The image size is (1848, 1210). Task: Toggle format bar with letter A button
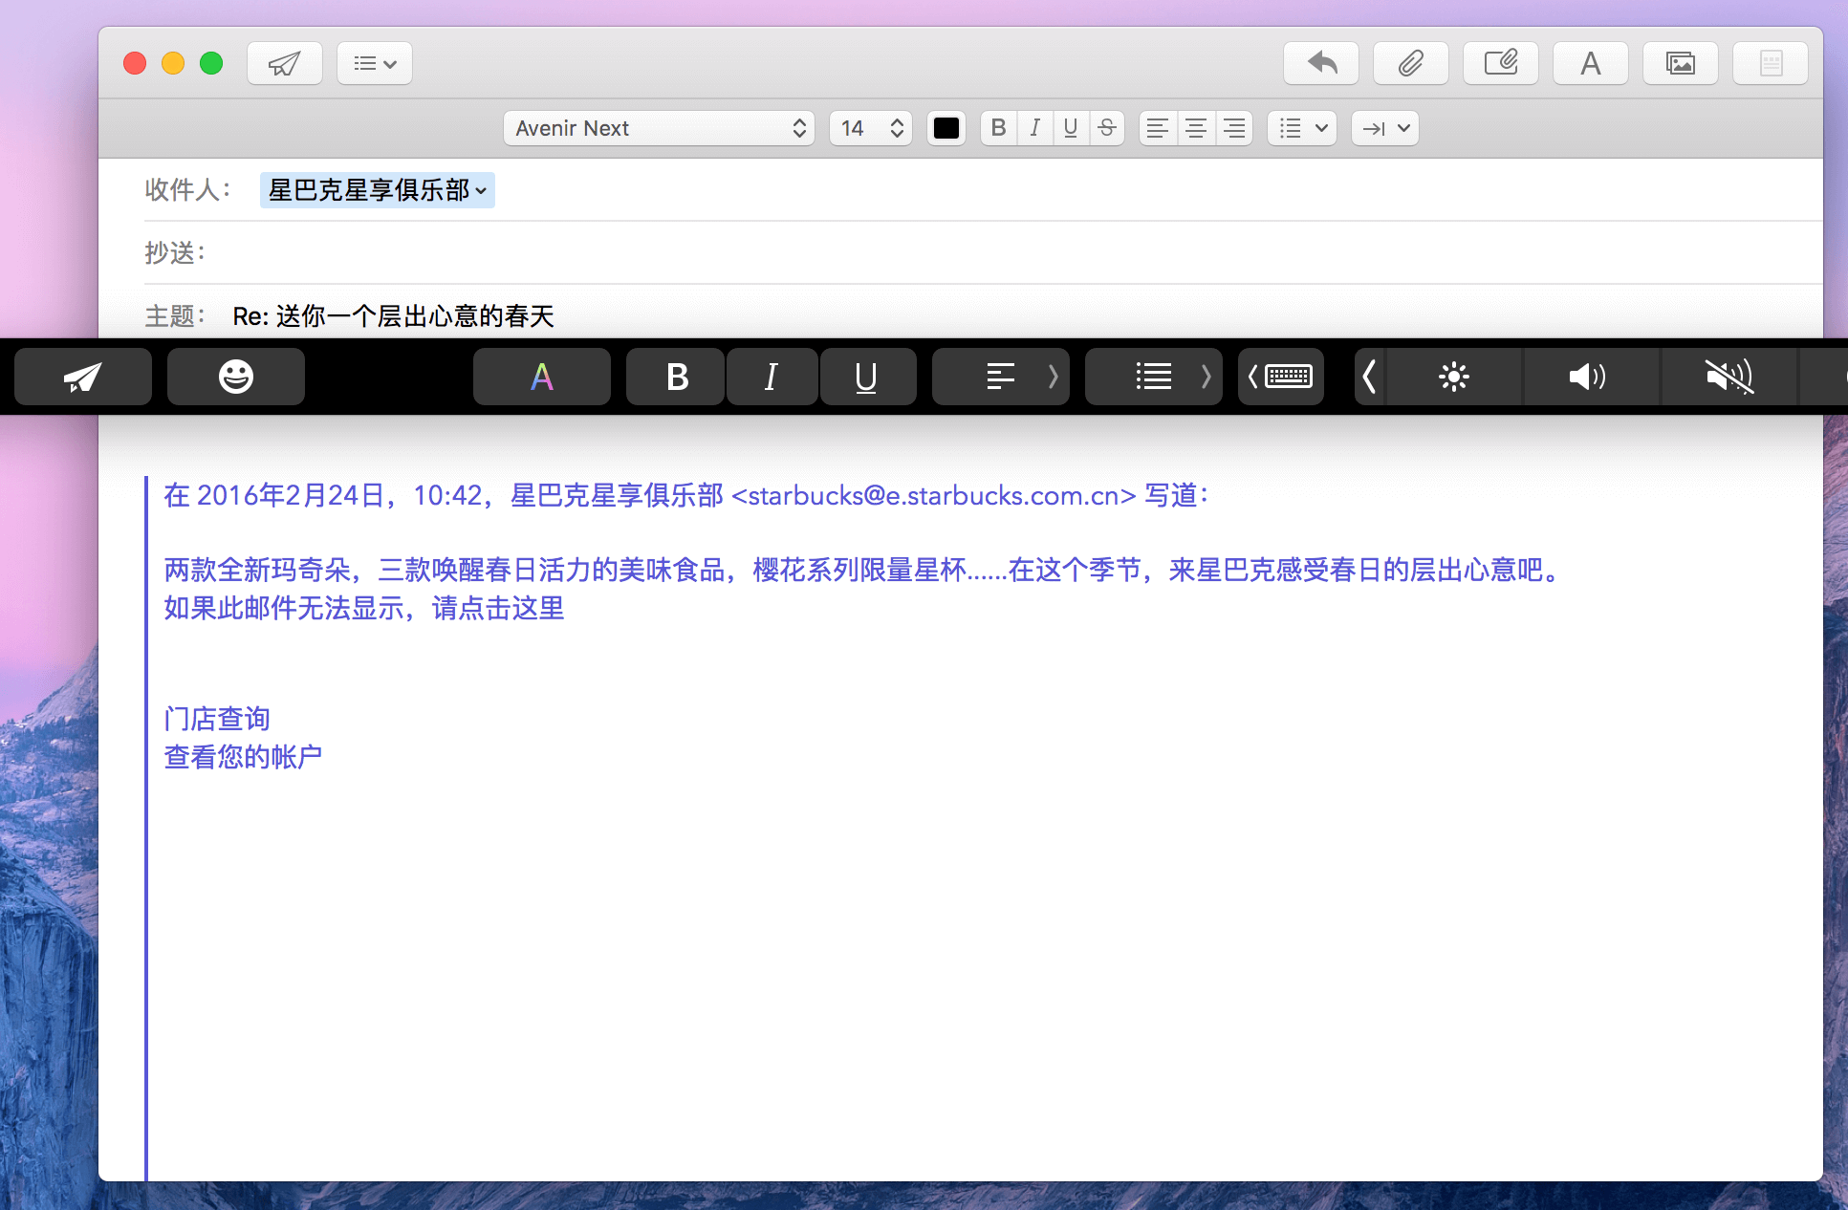click(x=1591, y=64)
